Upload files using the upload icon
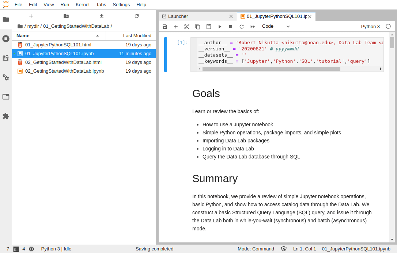Screen dimensions: 397x253 pyautogui.click(x=101, y=16)
